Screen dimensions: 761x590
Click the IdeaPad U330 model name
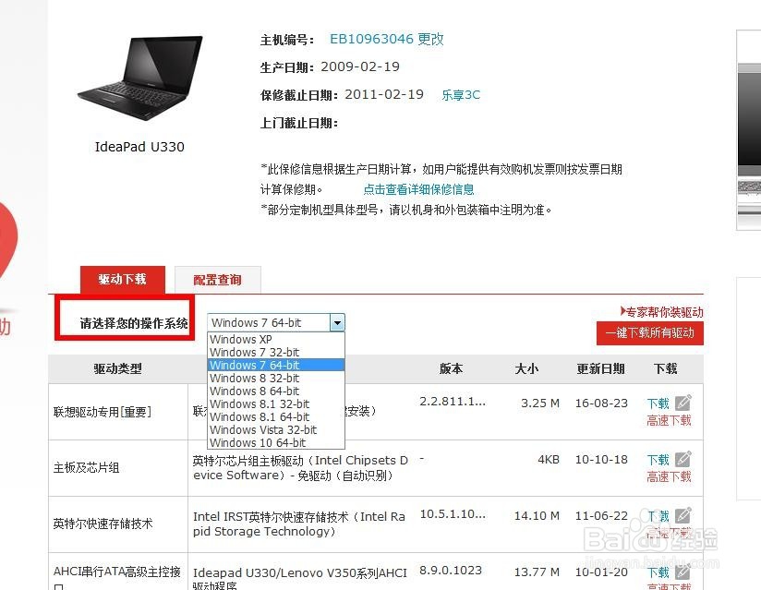pyautogui.click(x=139, y=147)
